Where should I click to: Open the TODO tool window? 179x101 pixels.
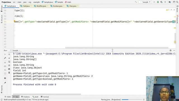point(8,97)
